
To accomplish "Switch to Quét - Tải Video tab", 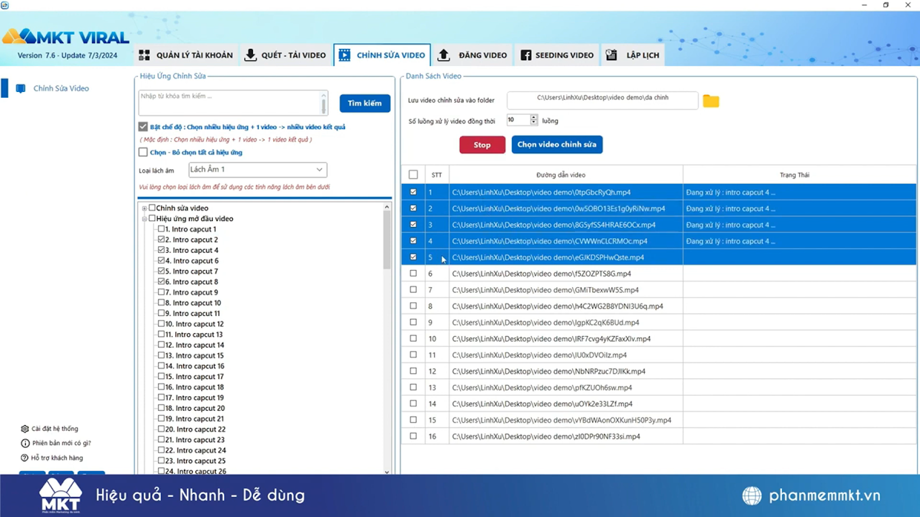I will (285, 55).
